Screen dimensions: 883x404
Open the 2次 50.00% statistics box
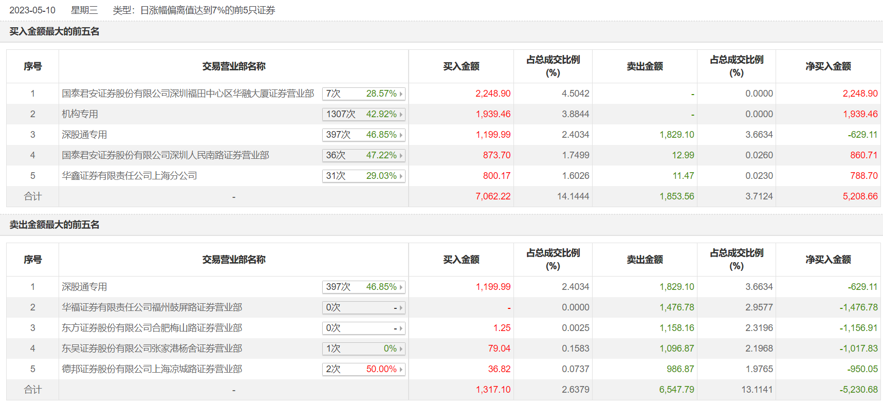tap(363, 369)
